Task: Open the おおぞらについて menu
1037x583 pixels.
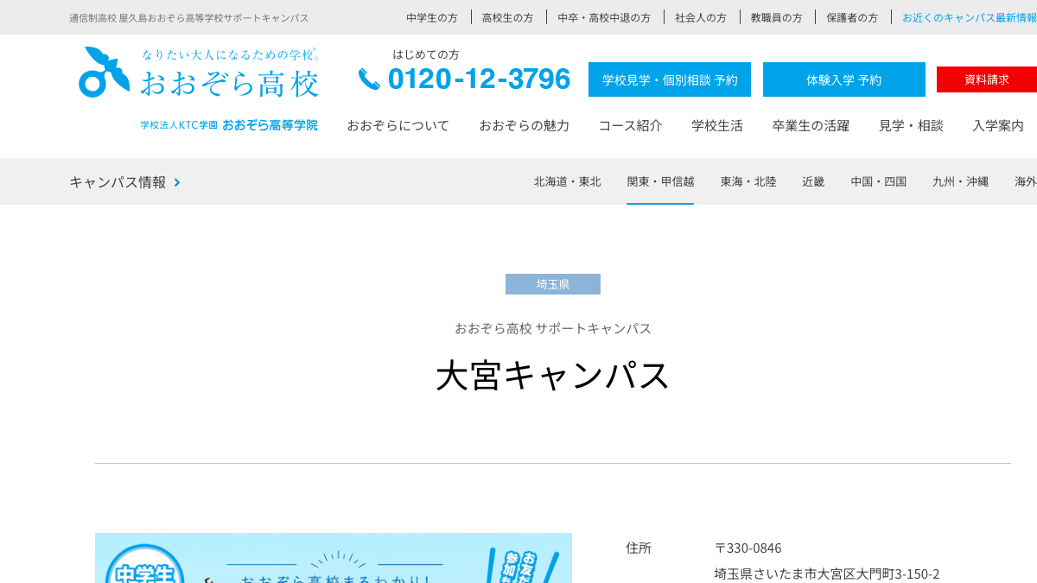Action: pyautogui.click(x=398, y=125)
